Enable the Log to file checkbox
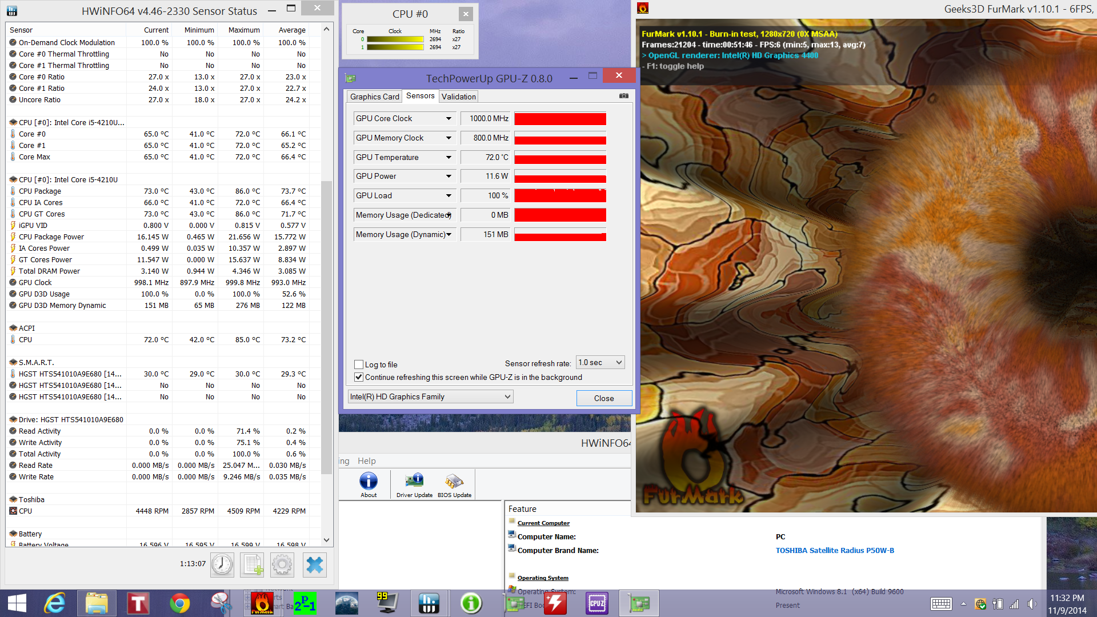 tap(359, 364)
